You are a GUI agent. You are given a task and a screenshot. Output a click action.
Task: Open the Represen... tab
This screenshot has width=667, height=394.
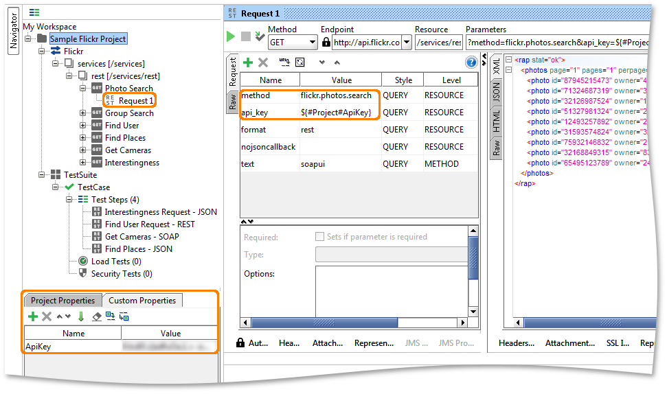pos(374,343)
